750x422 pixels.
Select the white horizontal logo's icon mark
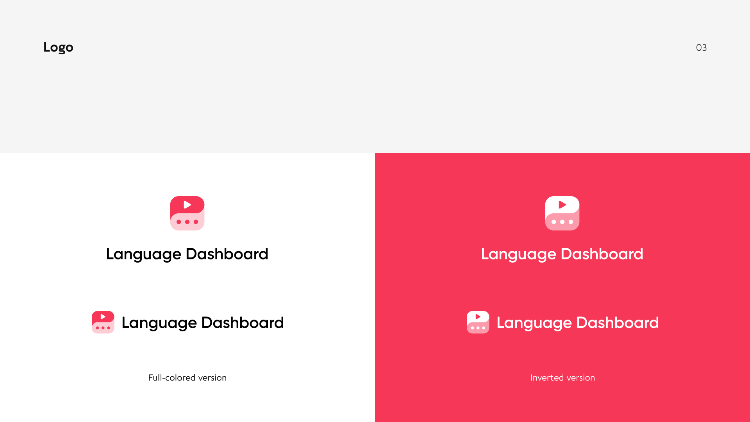(478, 322)
